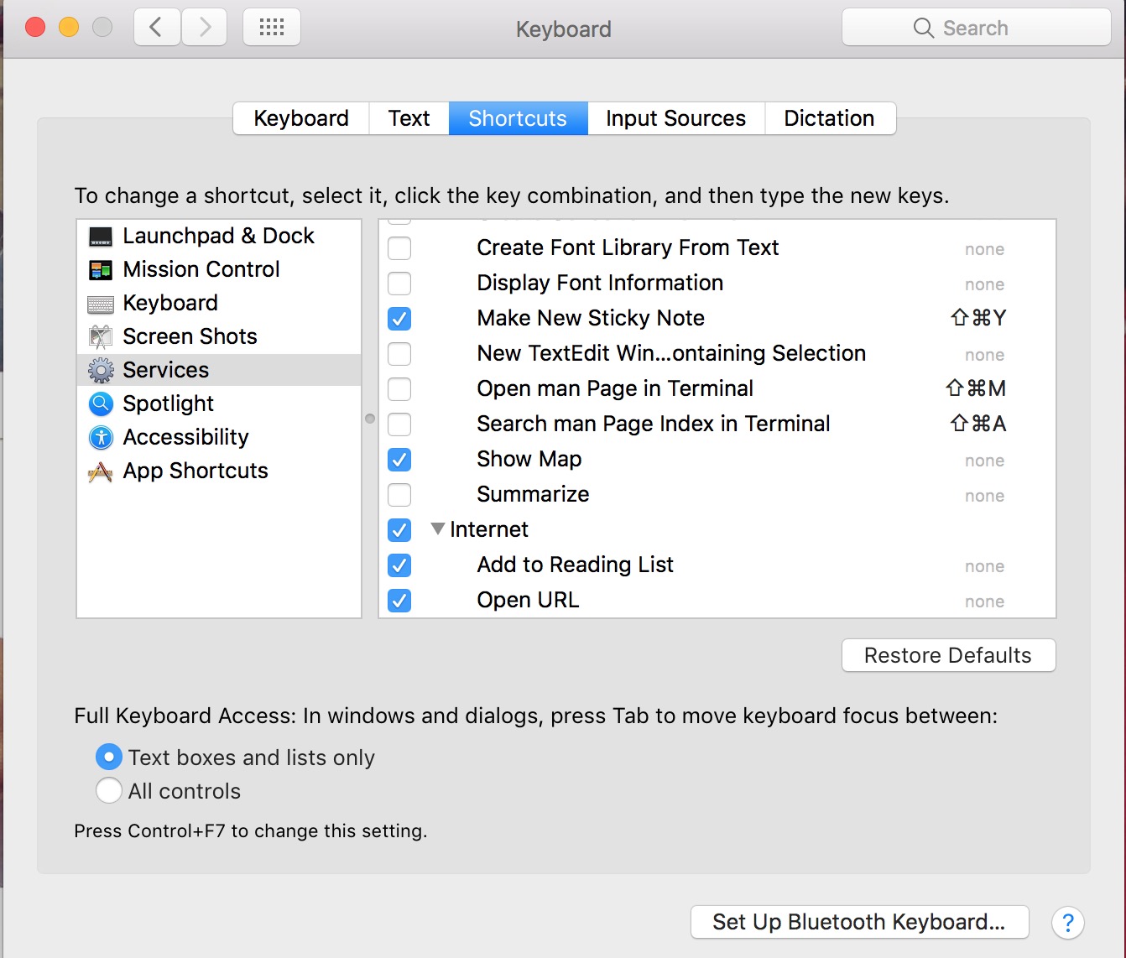Click the split pane divider handle
The width and height of the screenshot is (1126, 958).
point(370,419)
